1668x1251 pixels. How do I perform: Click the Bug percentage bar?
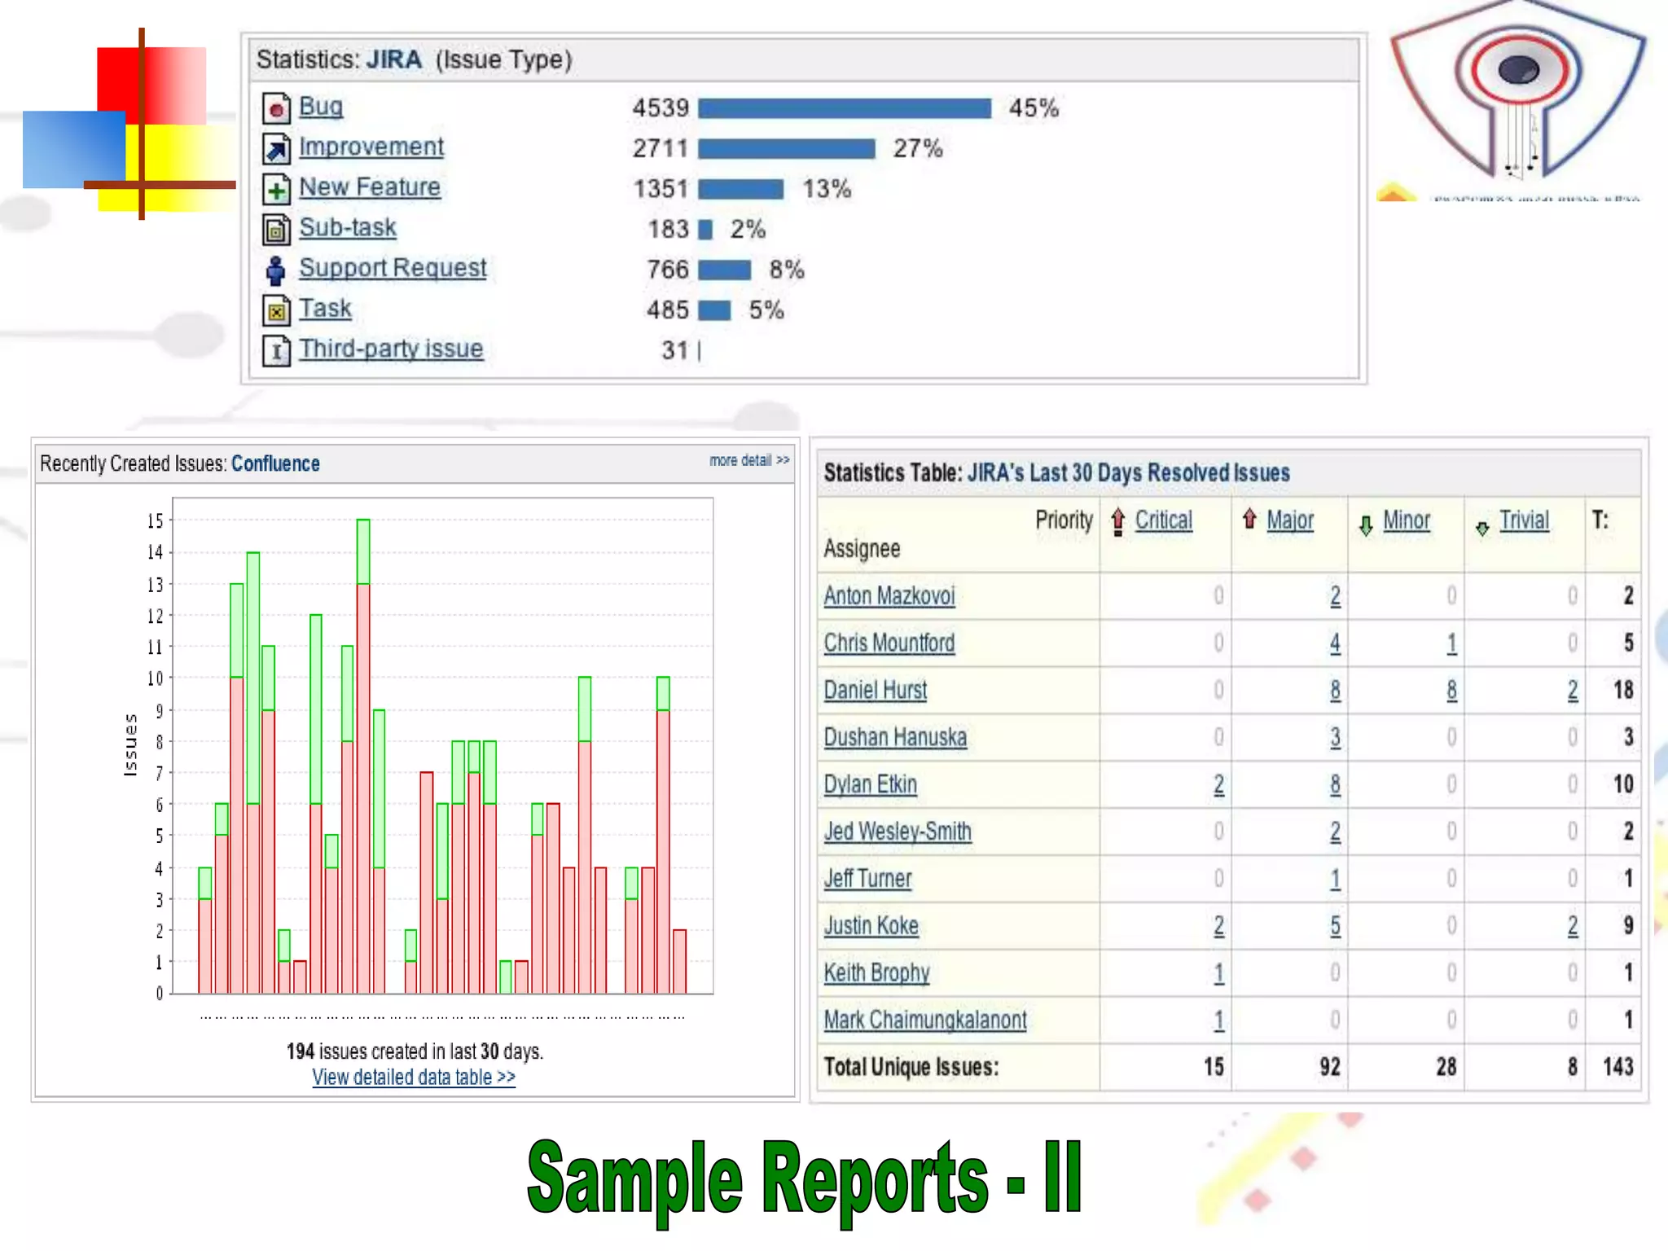844,108
